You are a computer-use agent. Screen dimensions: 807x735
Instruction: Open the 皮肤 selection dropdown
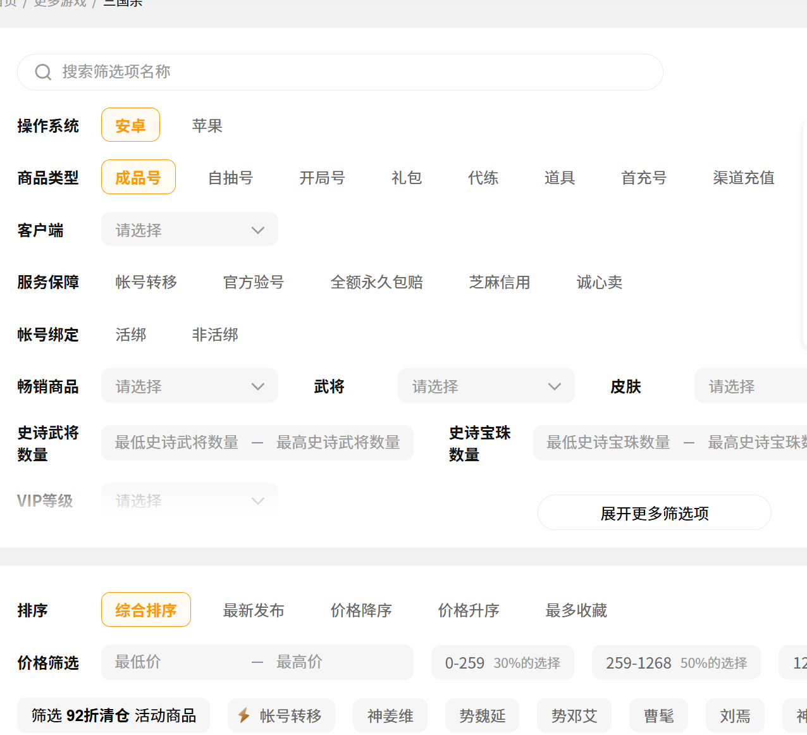pyautogui.click(x=749, y=386)
